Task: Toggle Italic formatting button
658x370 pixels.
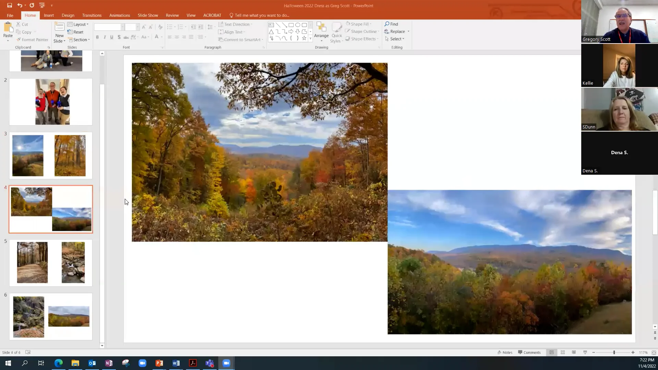Action: click(x=105, y=37)
